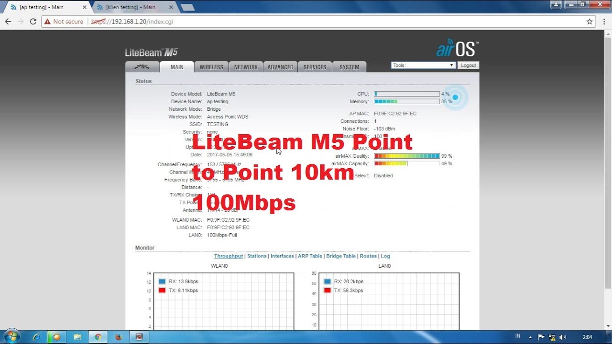Click the Wireless Mode value Access Point WDS

click(228, 117)
